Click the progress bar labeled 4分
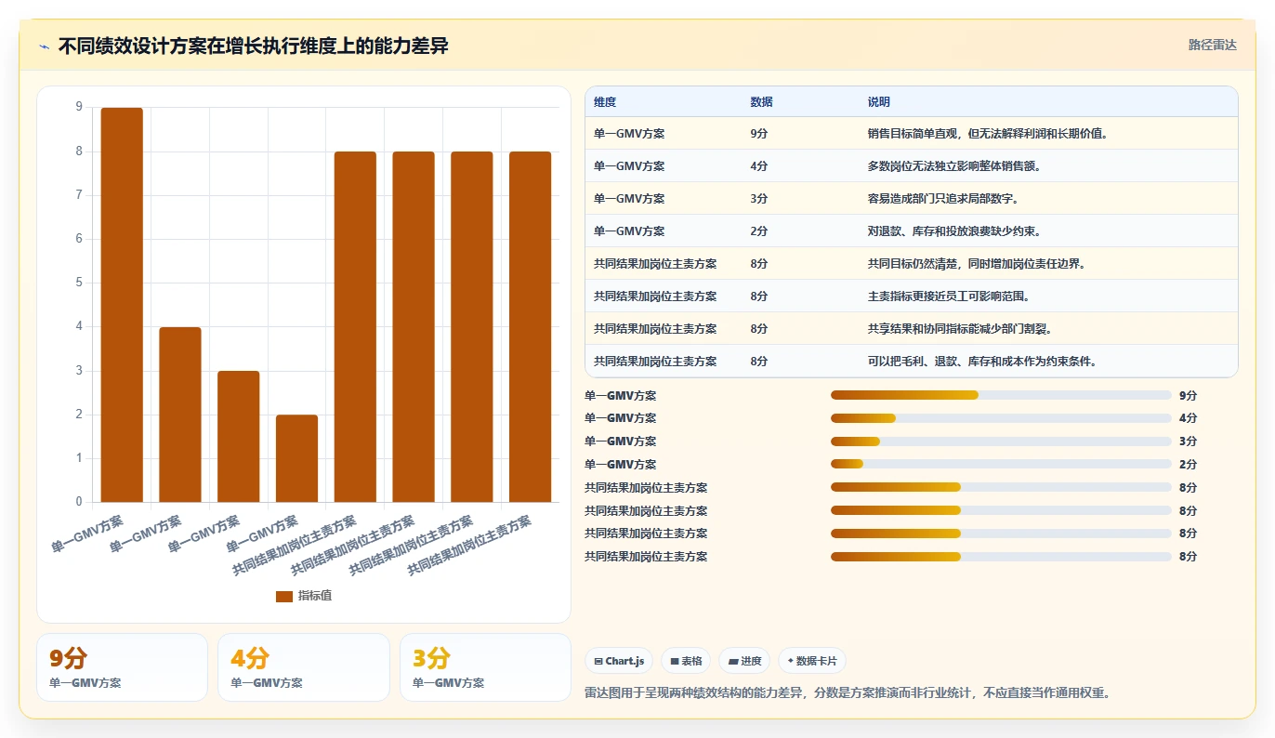The width and height of the screenshot is (1275, 738). pos(1001,418)
